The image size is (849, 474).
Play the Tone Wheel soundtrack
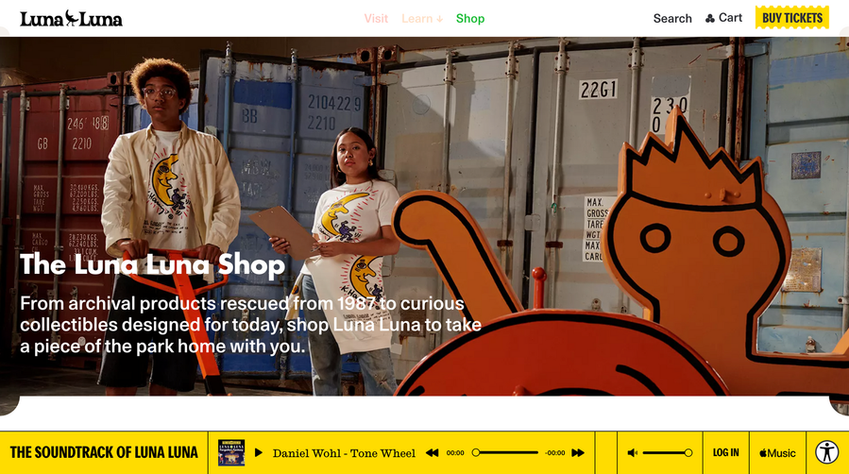pyautogui.click(x=258, y=453)
